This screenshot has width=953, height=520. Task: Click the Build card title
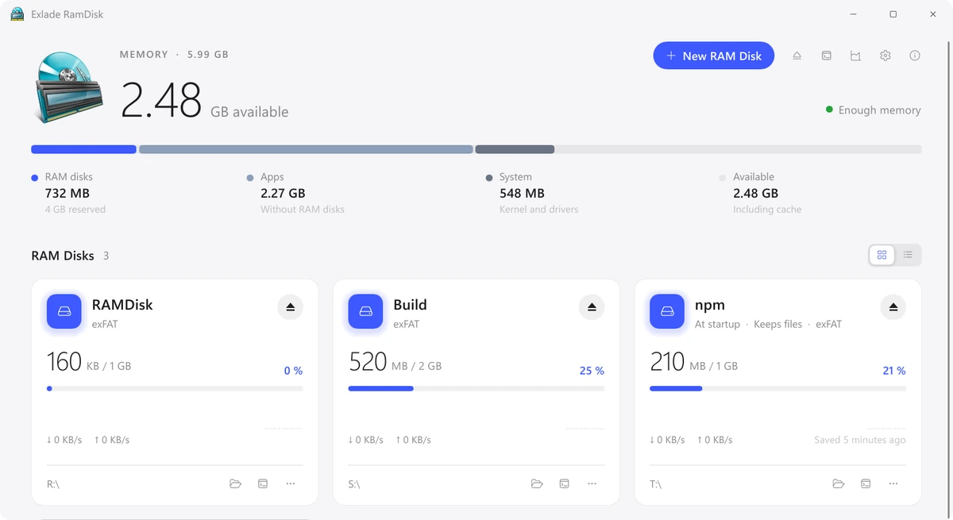[x=410, y=305]
